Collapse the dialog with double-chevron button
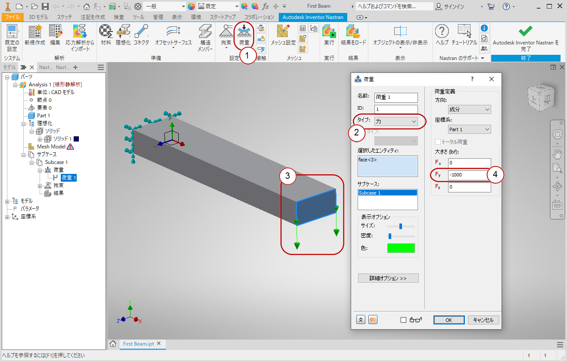The image size is (567, 362). click(361, 320)
